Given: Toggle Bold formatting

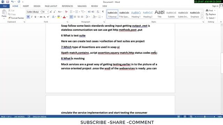Looking at the screenshot, I should pyautogui.click(x=28, y=17).
